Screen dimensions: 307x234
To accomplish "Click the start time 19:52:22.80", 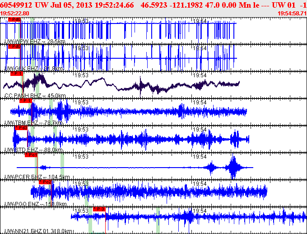I will coord(14,14).
